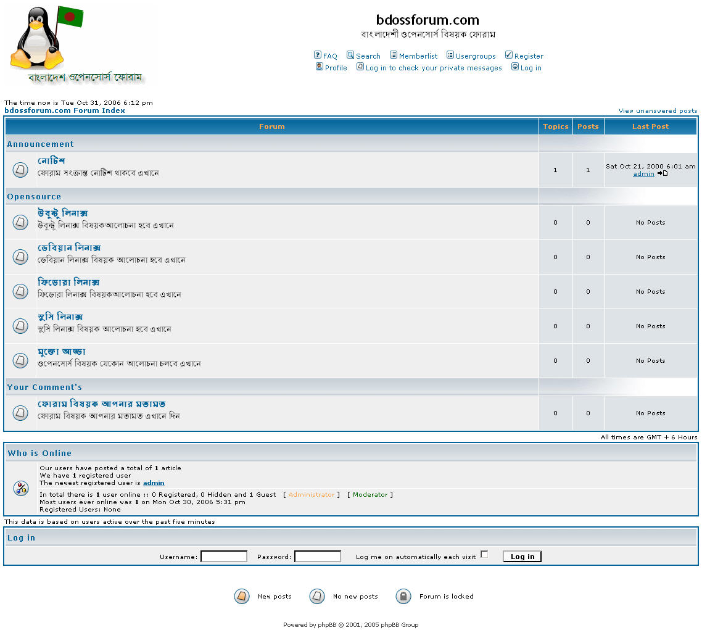
Task: Click the folder icon for উবুন্টু লিনাক্স
Action: point(20,222)
